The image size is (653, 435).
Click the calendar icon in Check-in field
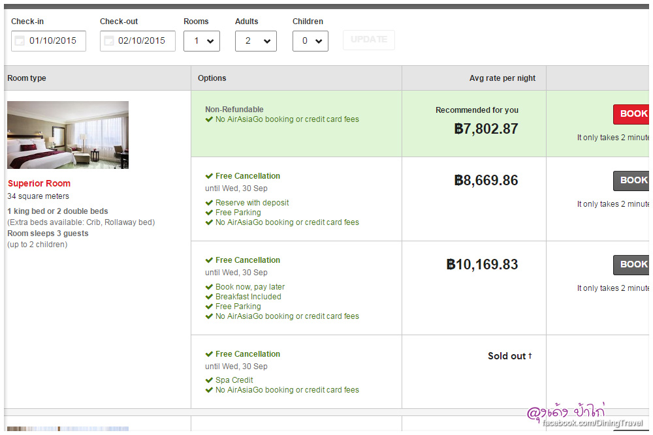(x=20, y=41)
